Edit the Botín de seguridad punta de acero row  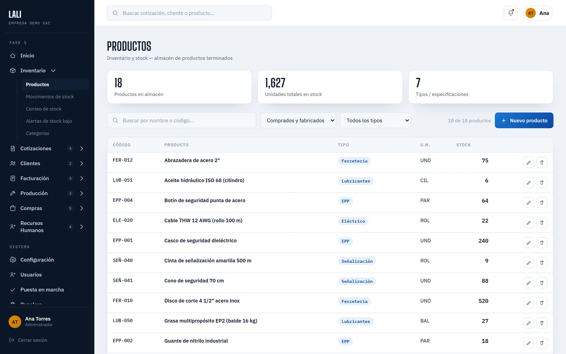point(529,202)
